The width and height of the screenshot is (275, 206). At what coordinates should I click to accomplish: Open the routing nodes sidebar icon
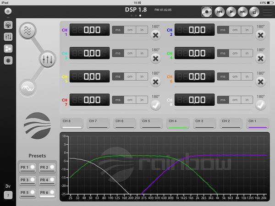pos(8,49)
